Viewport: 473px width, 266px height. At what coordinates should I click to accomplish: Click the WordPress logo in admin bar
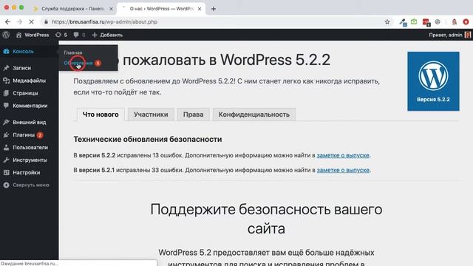coord(6,35)
